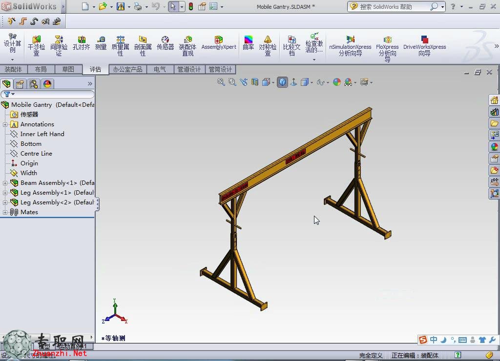Open the SolidWorks Resources home pane
Screen dimensions: 500x361
coord(494,100)
